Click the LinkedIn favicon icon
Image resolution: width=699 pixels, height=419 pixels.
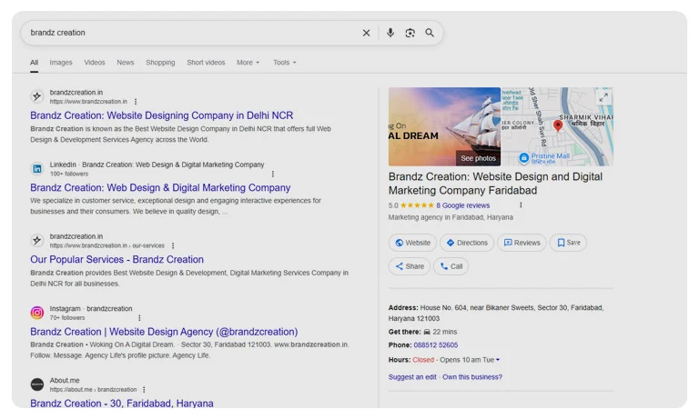37,169
